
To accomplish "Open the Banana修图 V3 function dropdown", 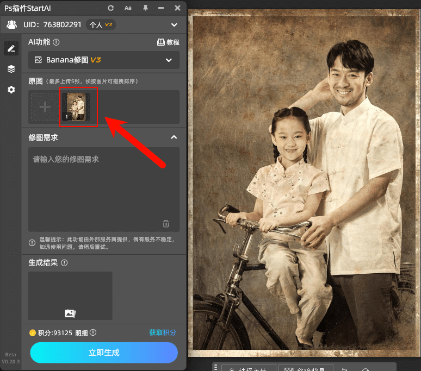I will tap(103, 60).
